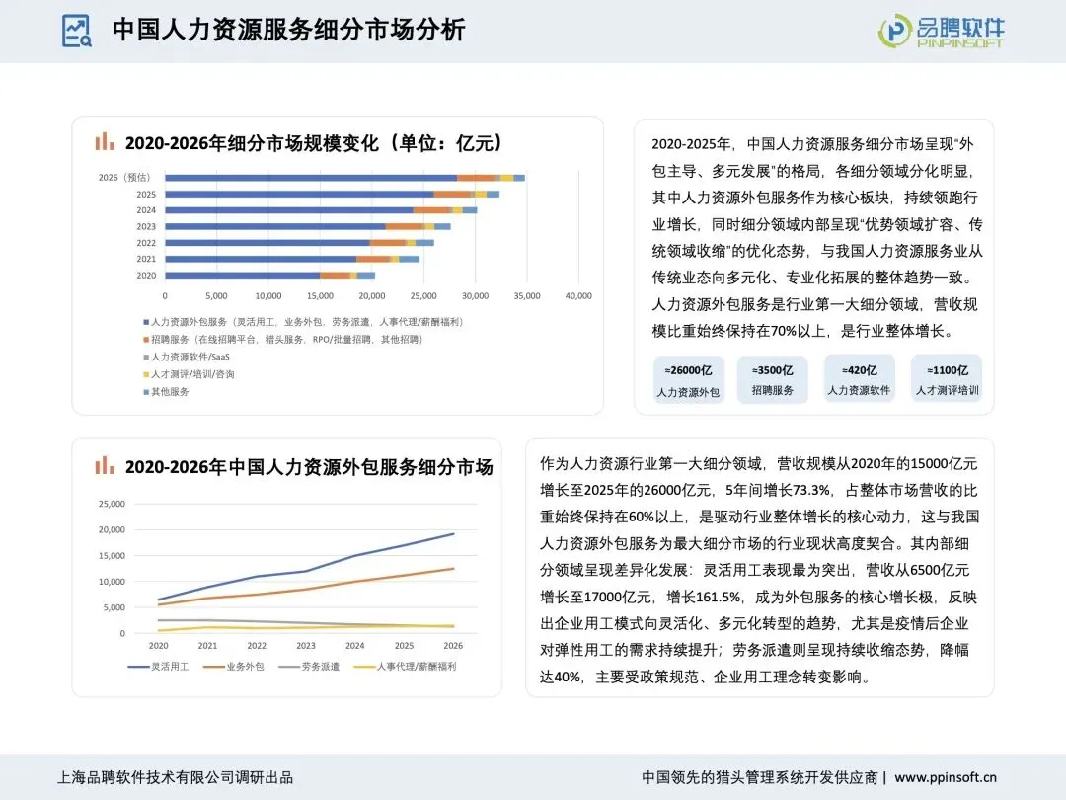Click the stacked bar for year 2022
This screenshot has height=800, width=1066.
[299, 243]
